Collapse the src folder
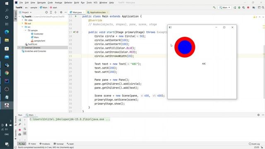 point(22,27)
